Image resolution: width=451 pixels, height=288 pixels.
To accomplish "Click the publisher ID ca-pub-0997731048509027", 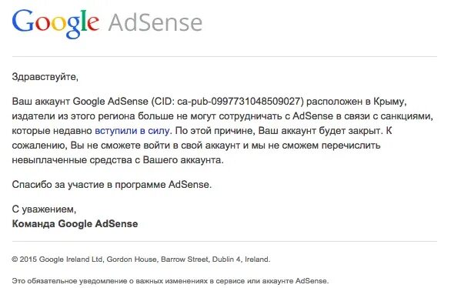I will [x=239, y=102].
